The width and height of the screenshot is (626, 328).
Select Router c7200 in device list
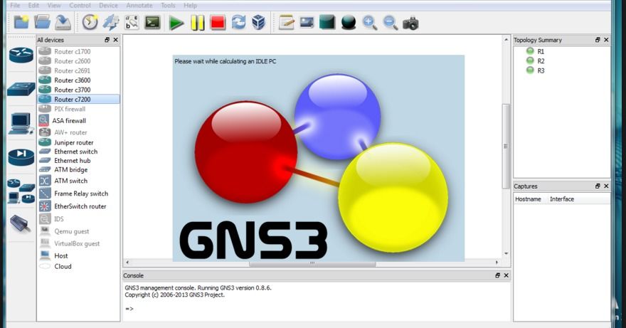point(79,99)
